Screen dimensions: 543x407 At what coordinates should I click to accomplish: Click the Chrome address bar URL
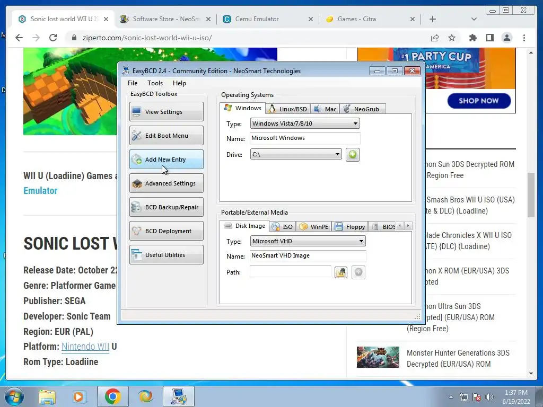coord(147,38)
